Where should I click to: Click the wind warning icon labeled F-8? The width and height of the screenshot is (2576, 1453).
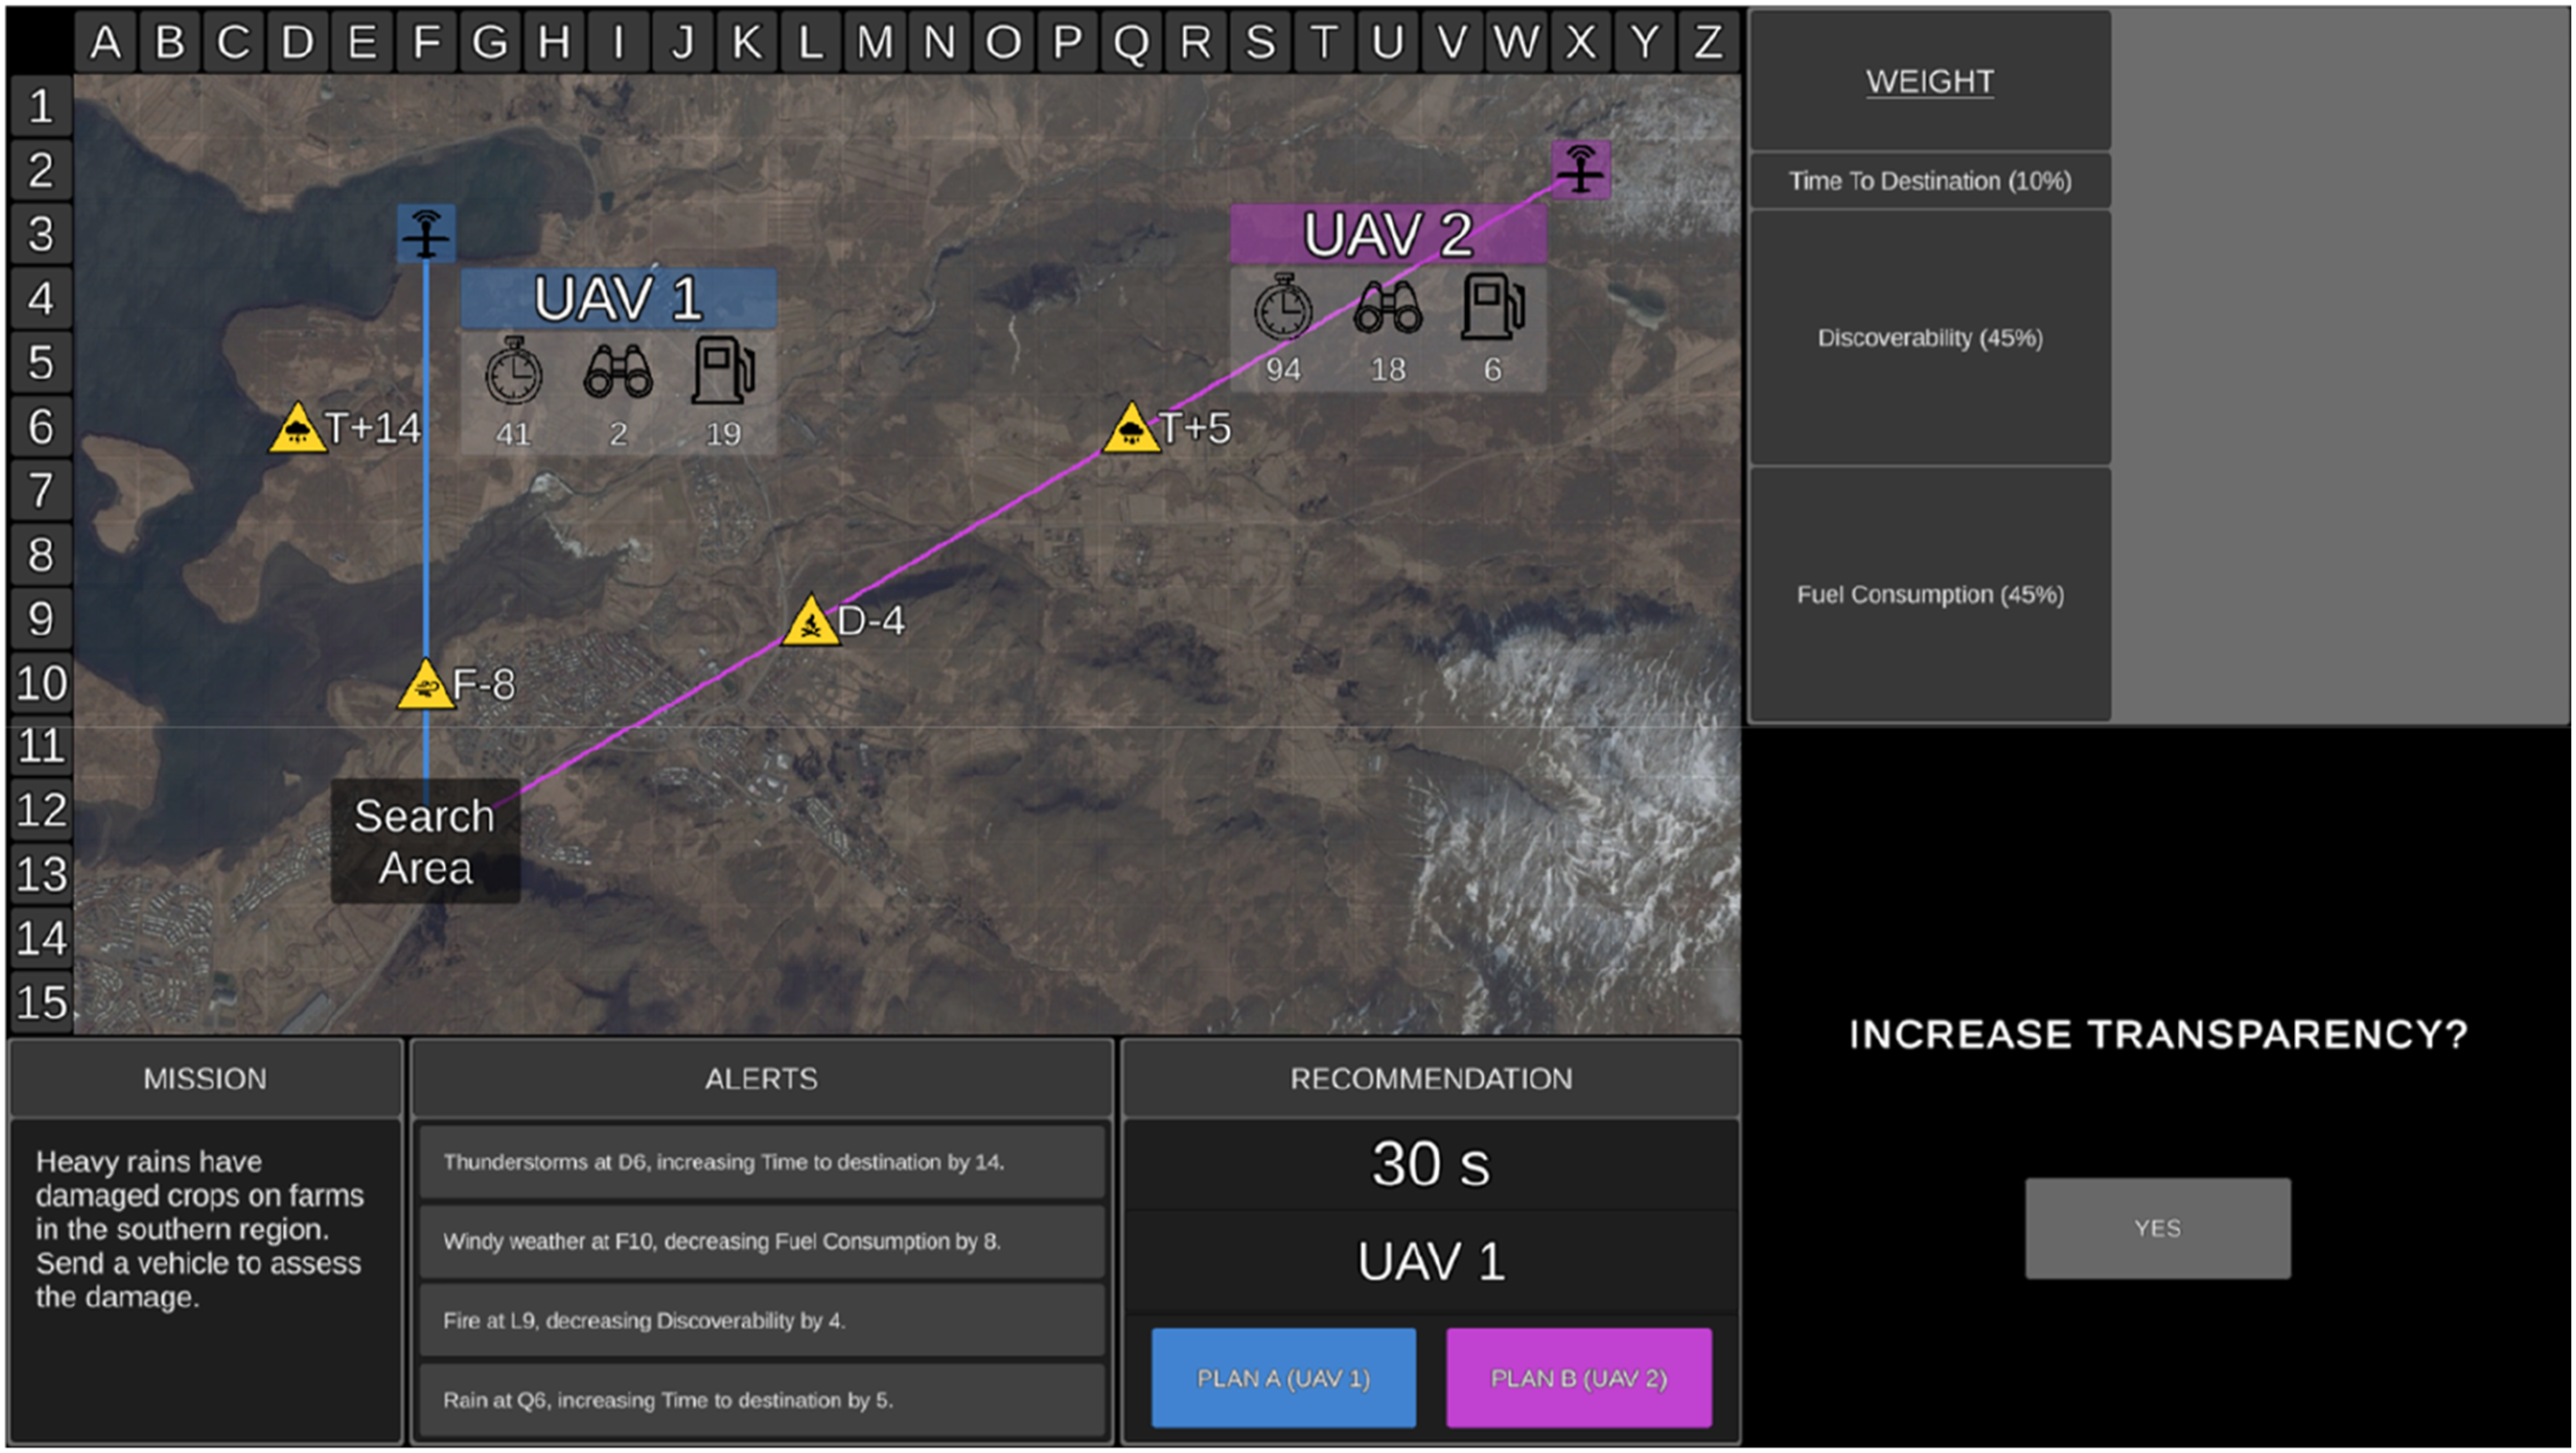426,684
